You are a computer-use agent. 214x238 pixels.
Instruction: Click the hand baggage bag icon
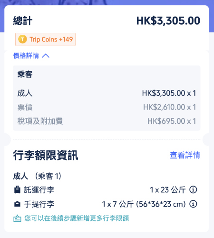17,204
